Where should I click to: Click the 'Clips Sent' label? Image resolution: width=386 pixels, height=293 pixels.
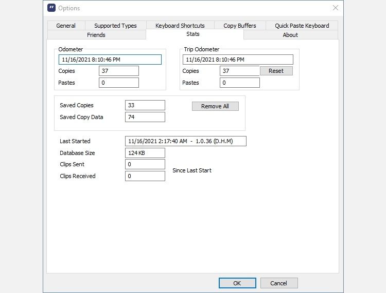click(x=72, y=164)
